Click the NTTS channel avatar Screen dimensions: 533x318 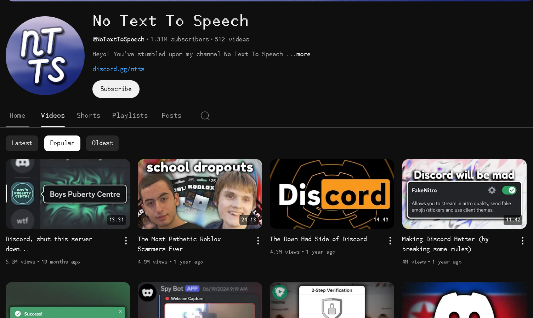tap(45, 56)
